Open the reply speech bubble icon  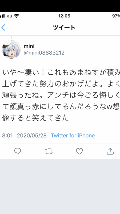coord(18,151)
